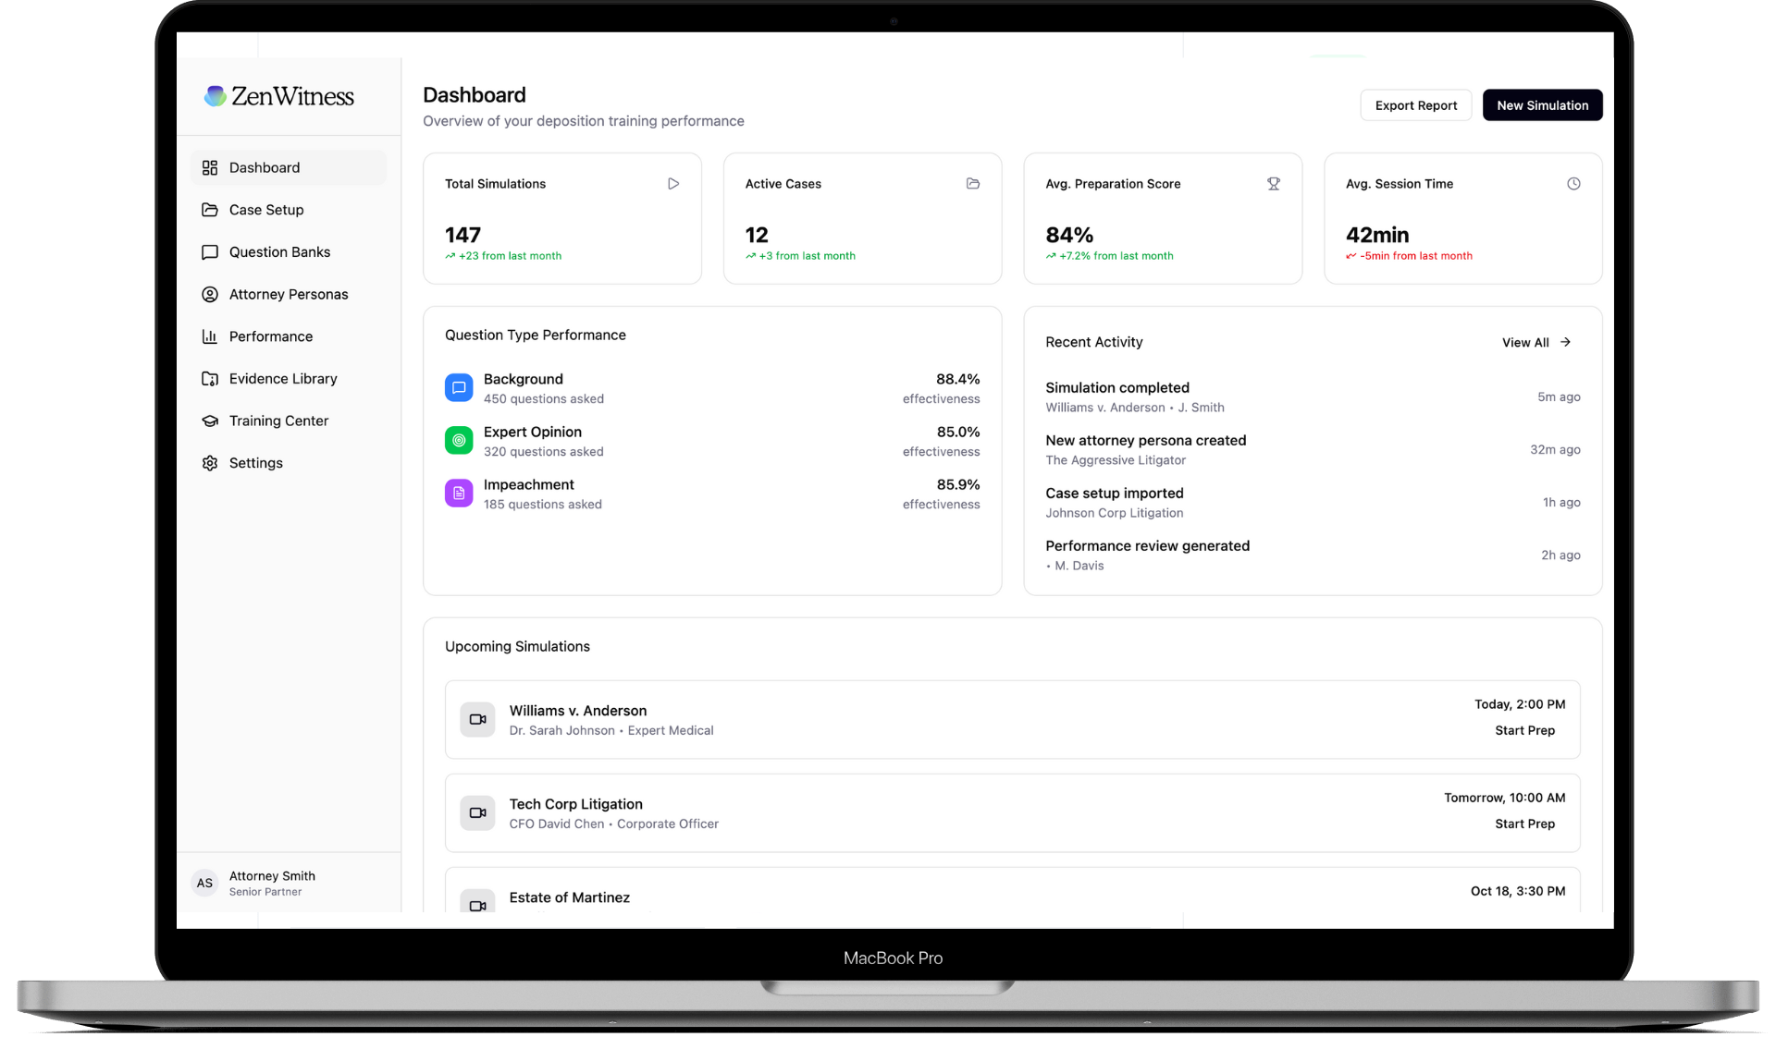Click the ZenWitness logo icon
Viewport: 1776px width, 1037px height.
tap(215, 96)
